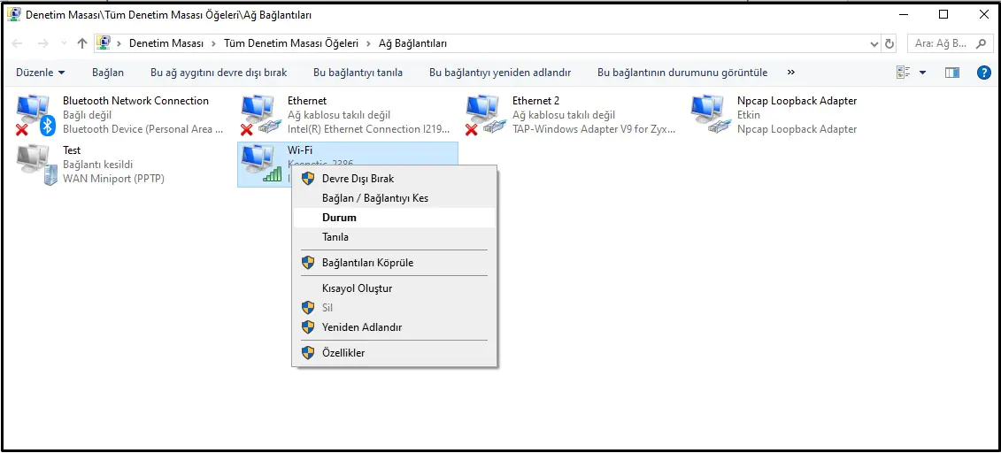The image size is (1001, 453).
Task: Expand the address bar history dropdown
Action: 874,44
